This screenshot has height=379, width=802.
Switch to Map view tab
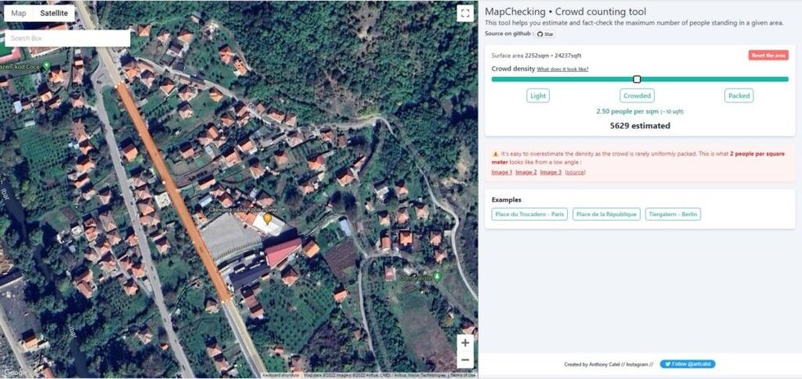pos(19,13)
